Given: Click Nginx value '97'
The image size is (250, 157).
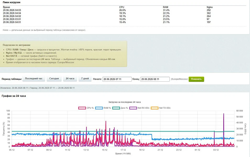Looking at the screenshot, I should tap(208, 19).
